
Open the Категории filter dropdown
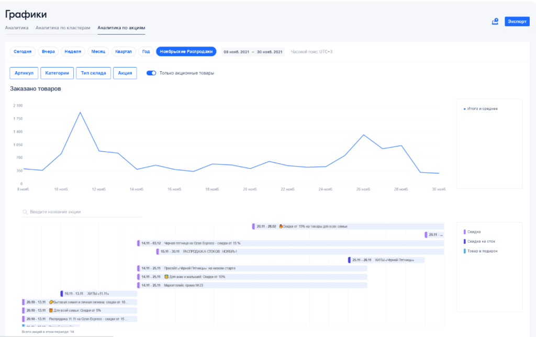coord(57,73)
